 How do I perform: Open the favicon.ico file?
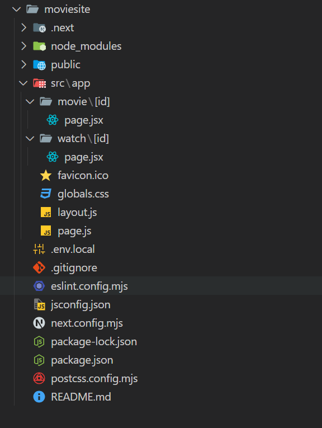click(83, 175)
